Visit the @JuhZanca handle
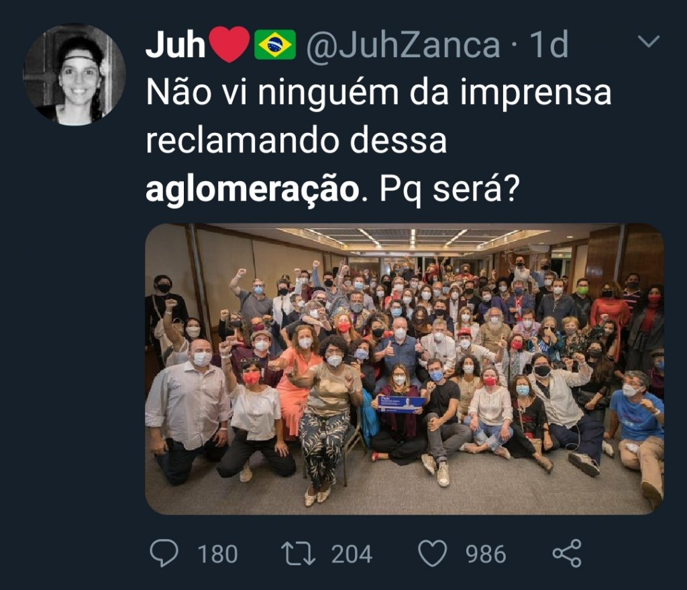The width and height of the screenshot is (687, 590). coord(403,45)
